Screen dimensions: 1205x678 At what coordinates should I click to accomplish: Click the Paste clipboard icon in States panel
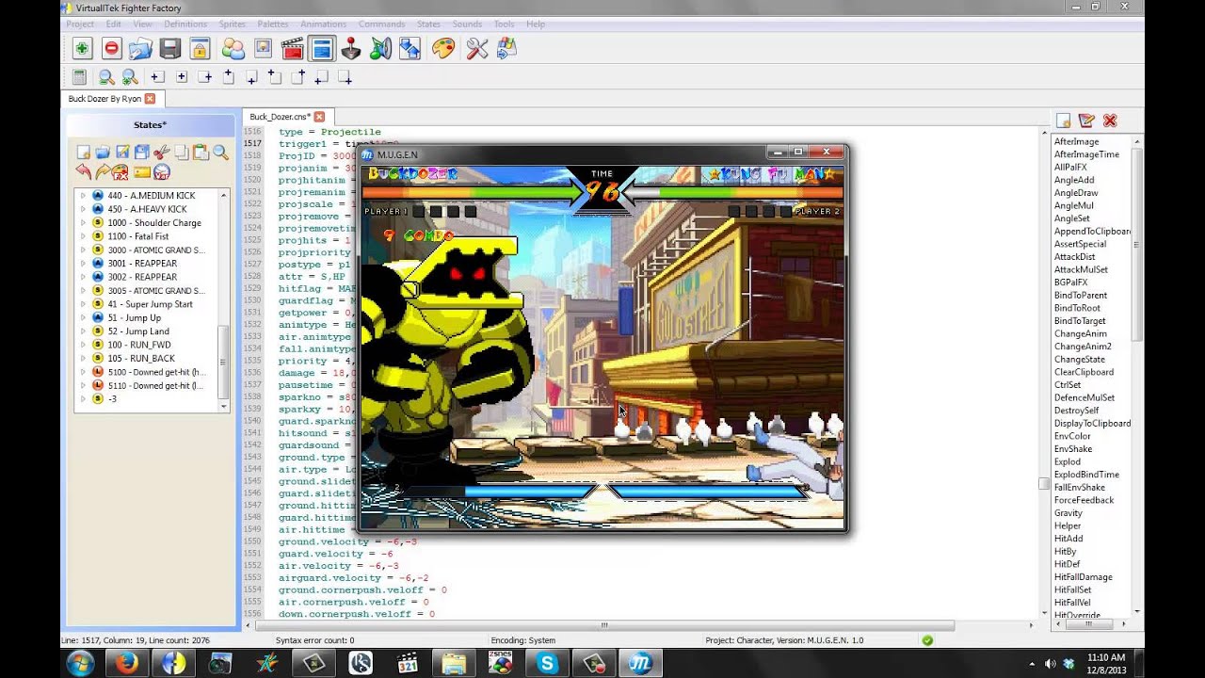201,152
